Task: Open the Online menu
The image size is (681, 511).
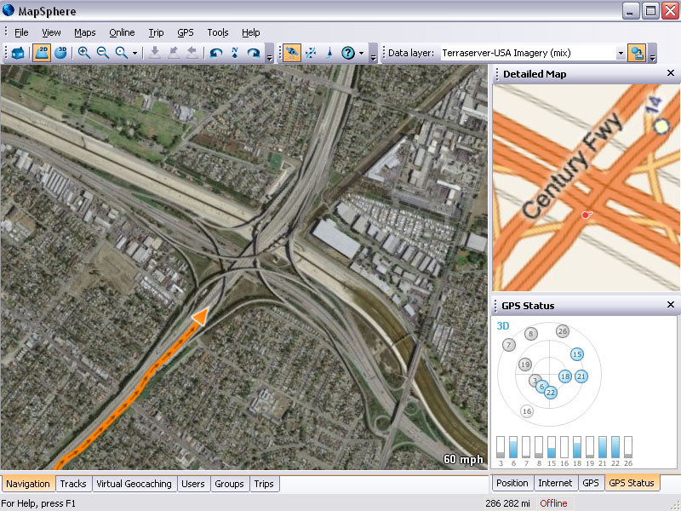Action: tap(122, 32)
